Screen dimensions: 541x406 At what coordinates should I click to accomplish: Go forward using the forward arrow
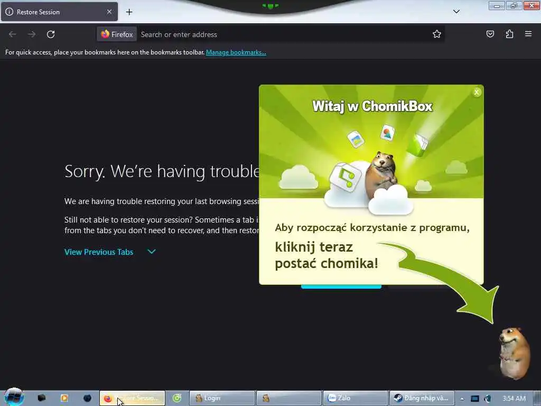tap(32, 34)
